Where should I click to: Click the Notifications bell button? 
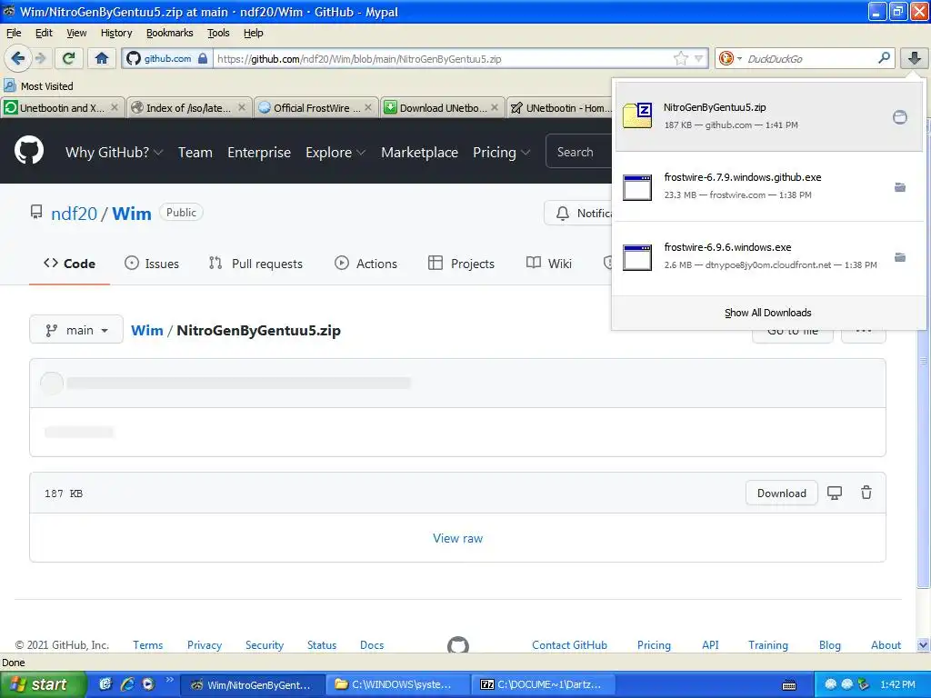pyautogui.click(x=578, y=213)
